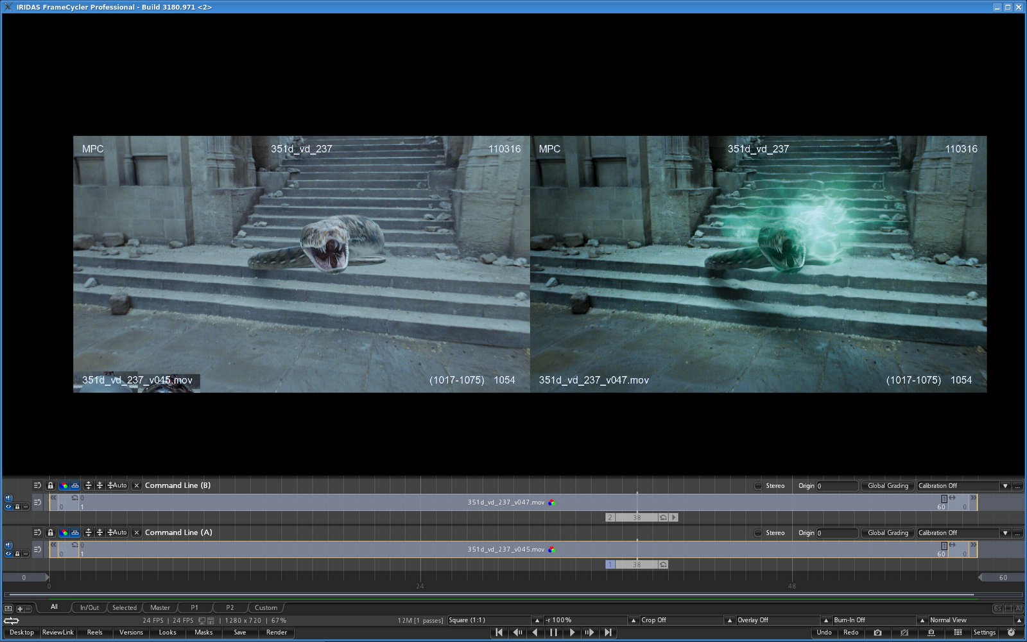Click the grid layout icon near Settings
Viewport: 1027px width, 642px height.
click(x=958, y=632)
